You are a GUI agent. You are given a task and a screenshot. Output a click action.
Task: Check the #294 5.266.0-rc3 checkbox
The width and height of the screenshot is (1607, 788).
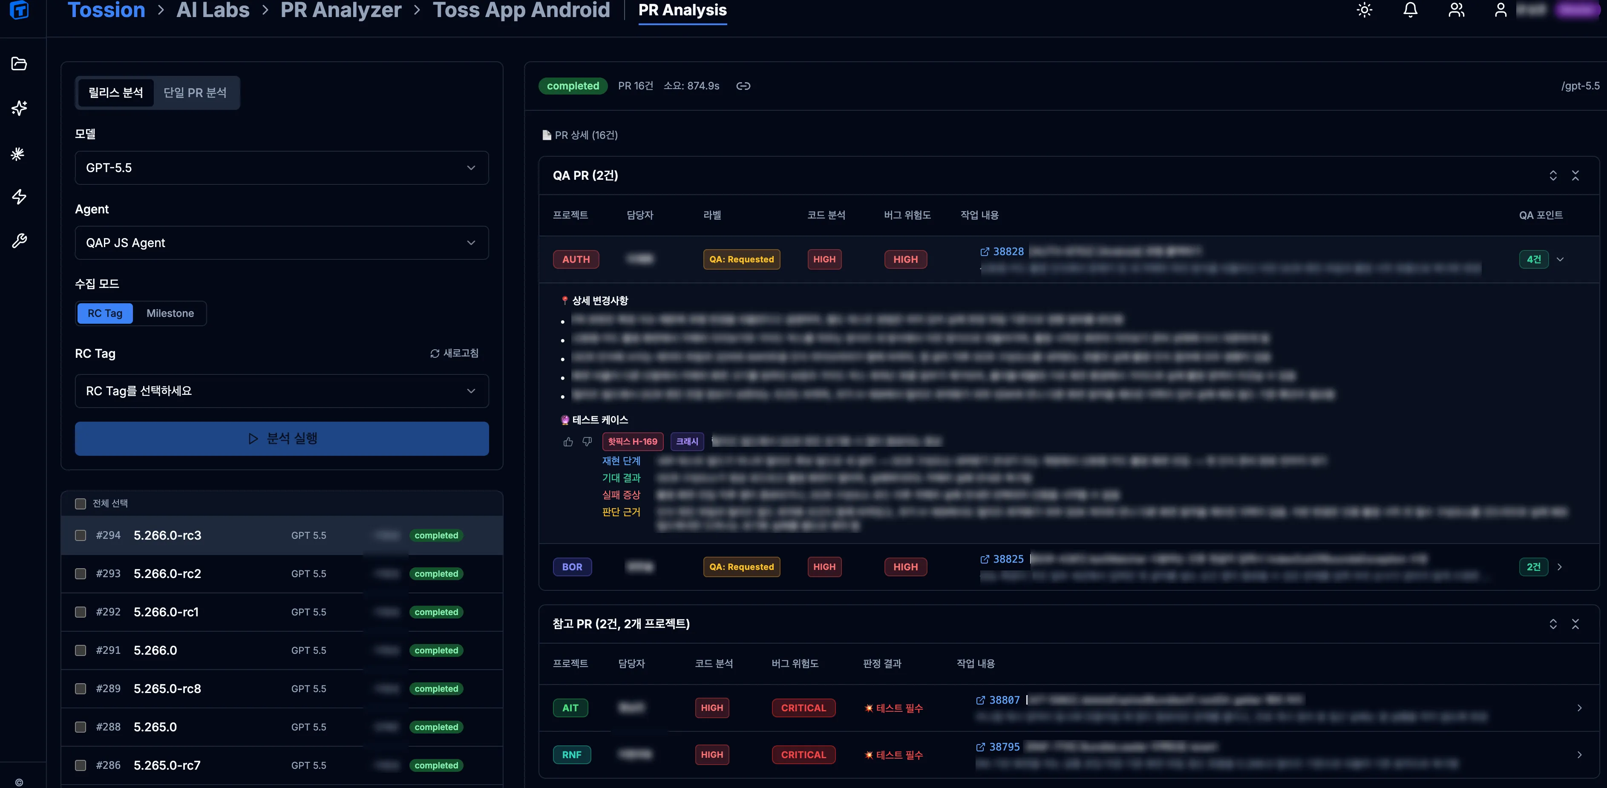[81, 536]
